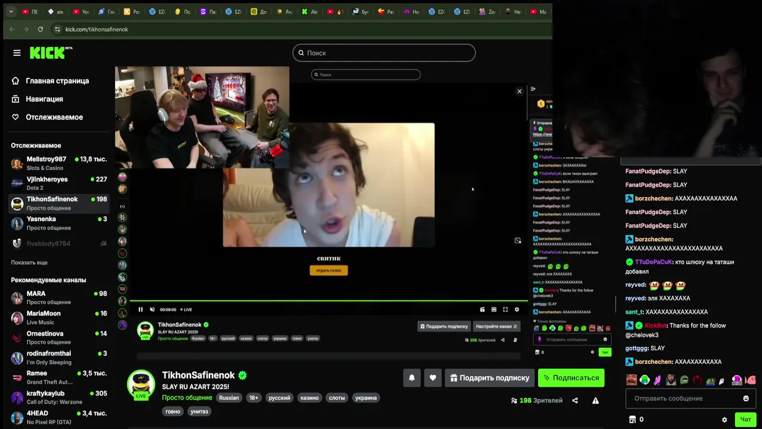Viewport: 762px width, 429px height.
Task: Open the browser tab search dropdown
Action: (x=11, y=11)
